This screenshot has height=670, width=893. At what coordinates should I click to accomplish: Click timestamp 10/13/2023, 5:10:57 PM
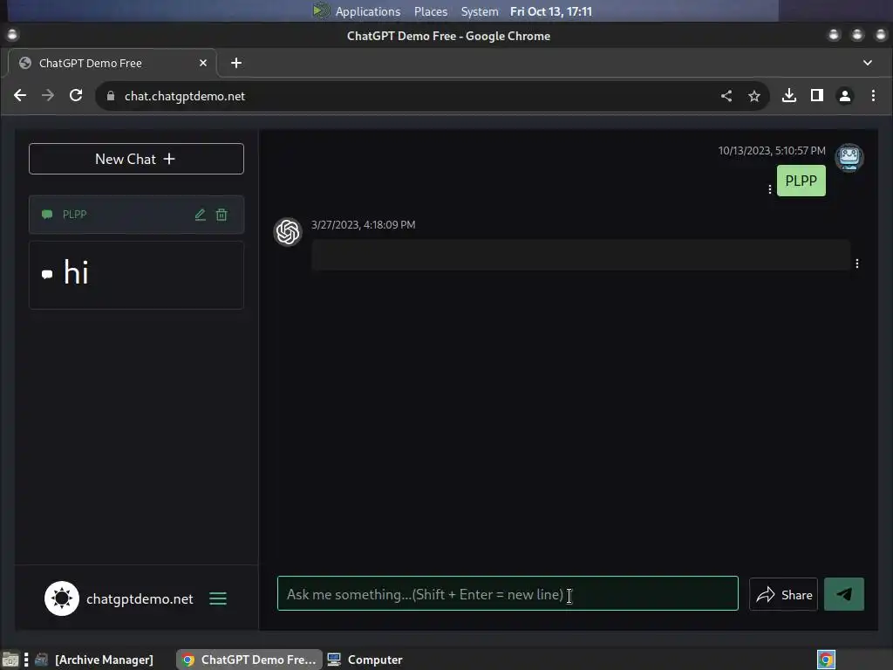pyautogui.click(x=772, y=151)
